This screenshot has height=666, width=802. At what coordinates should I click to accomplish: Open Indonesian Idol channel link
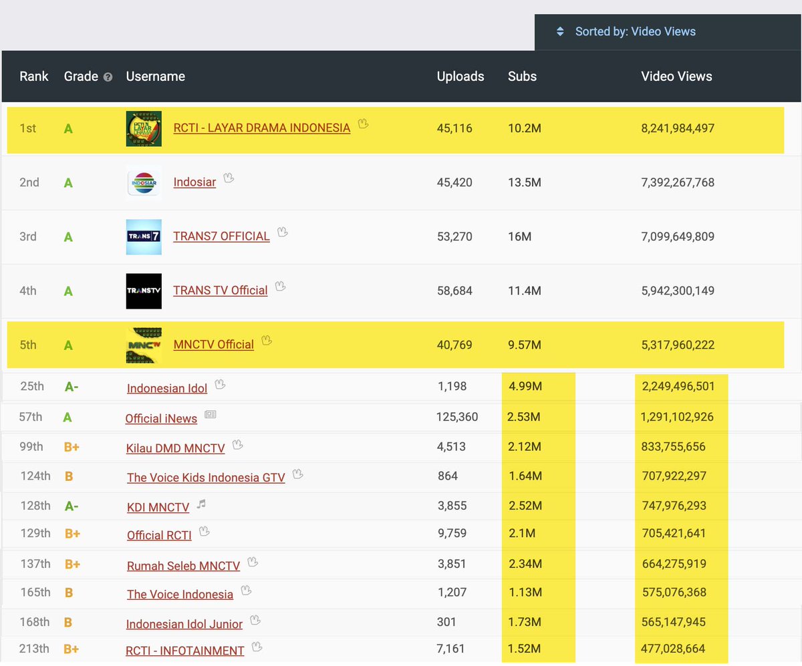point(167,388)
